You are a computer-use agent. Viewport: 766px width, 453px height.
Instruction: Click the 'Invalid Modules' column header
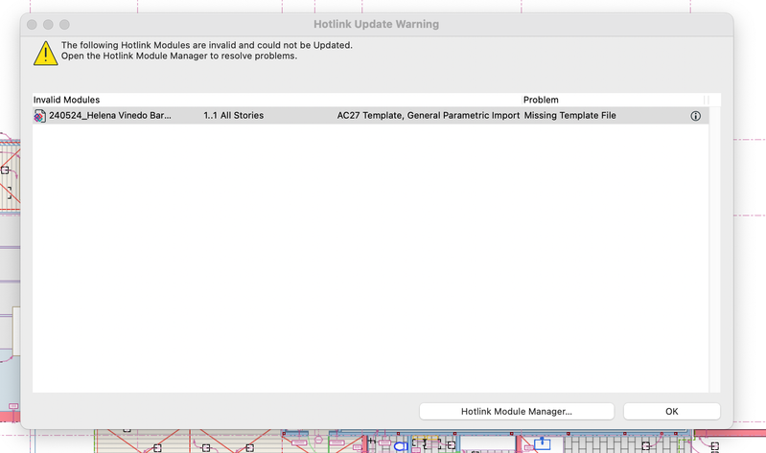pyautogui.click(x=66, y=100)
